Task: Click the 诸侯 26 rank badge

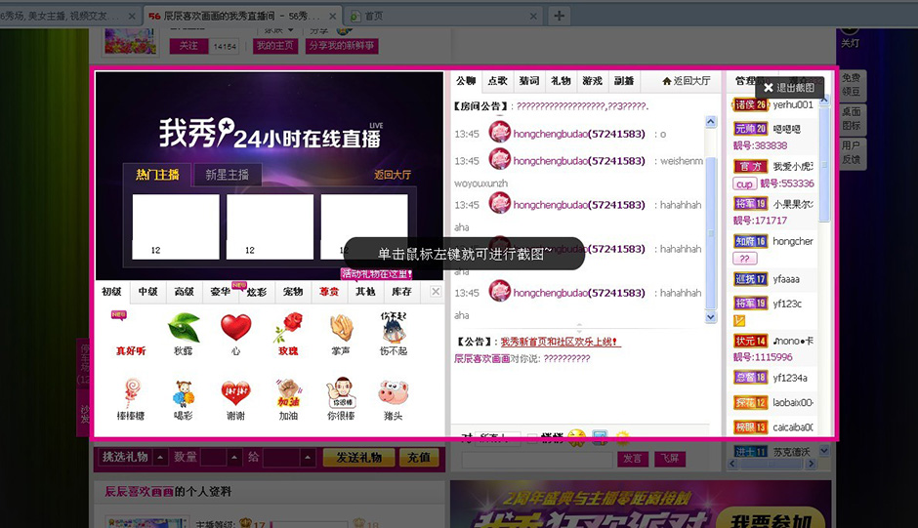Action: tap(750, 104)
